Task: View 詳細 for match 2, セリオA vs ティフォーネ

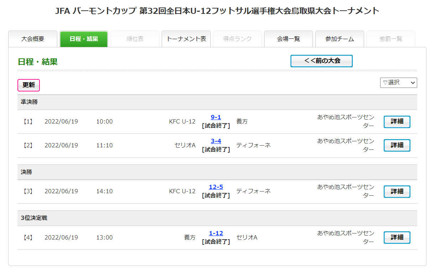Action: coord(397,145)
